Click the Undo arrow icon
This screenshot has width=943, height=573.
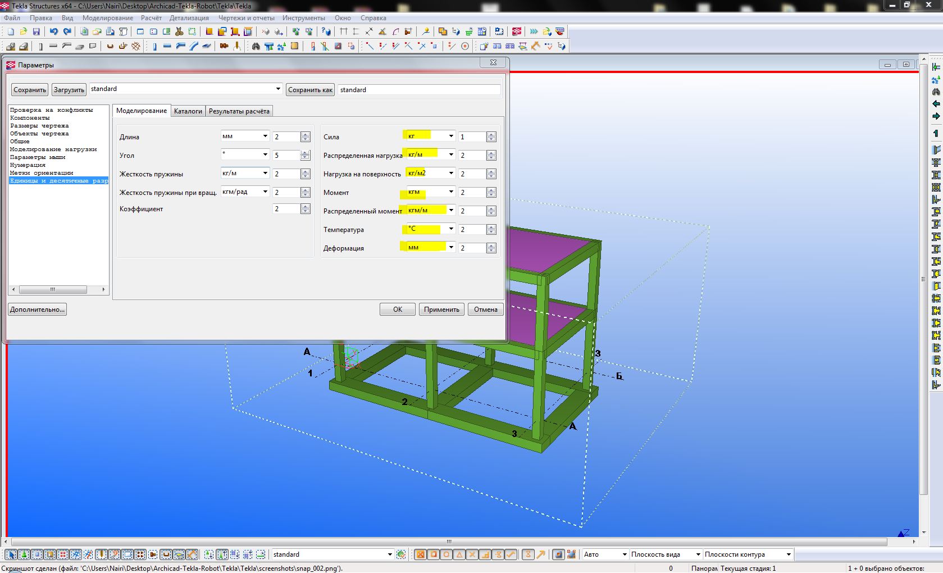click(53, 31)
